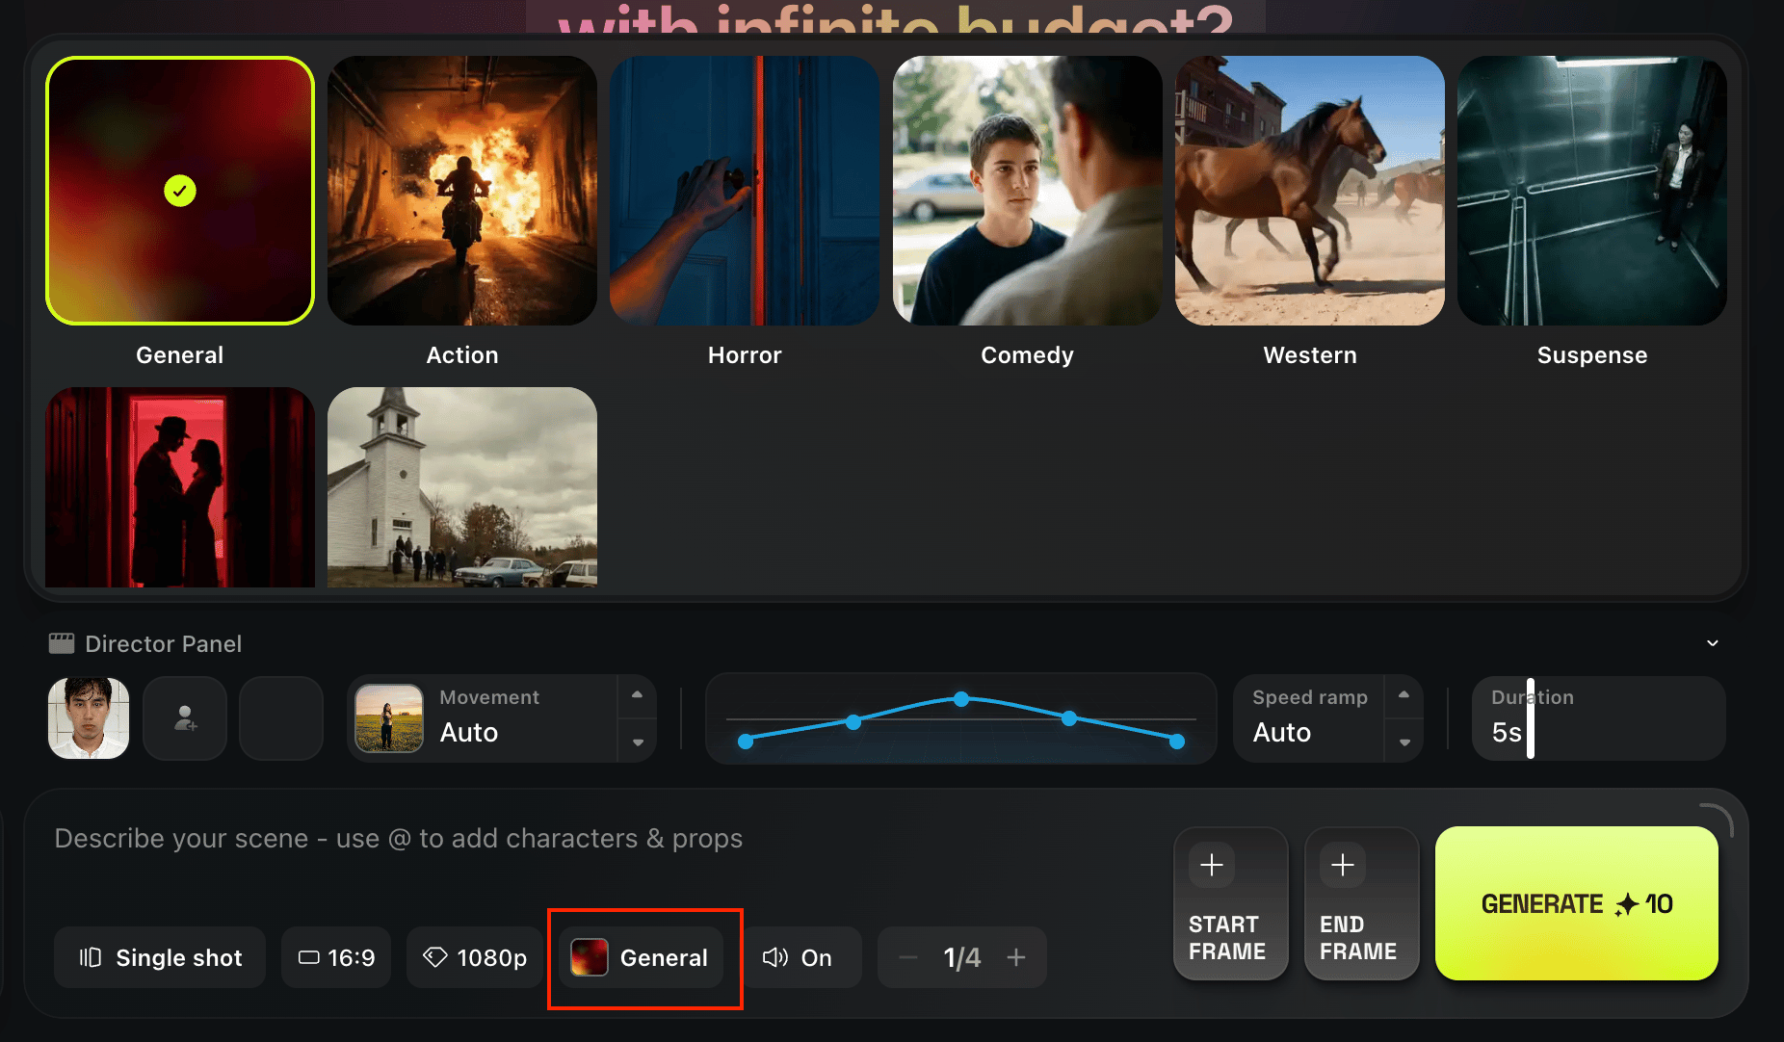Viewport: 1784px width, 1042px height.
Task: Click the green checkmark on General
Action: pyautogui.click(x=180, y=191)
